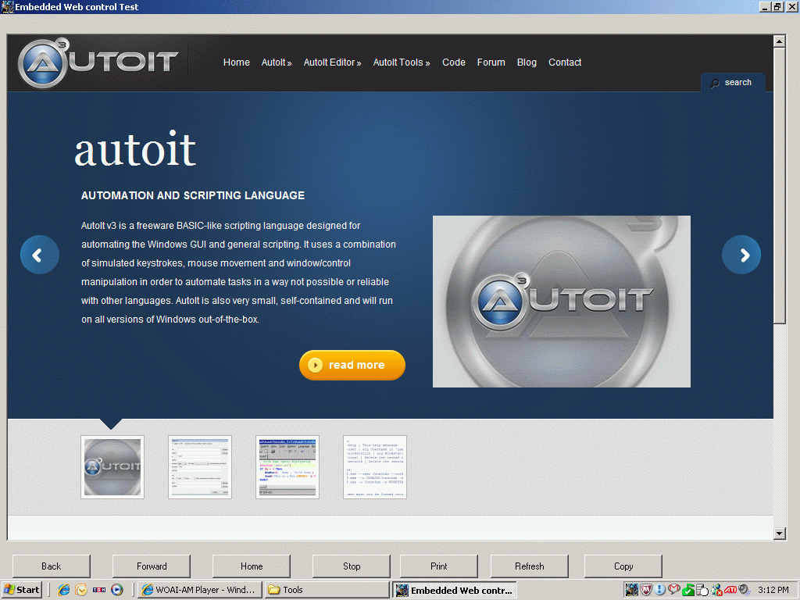Click the AutoIt logo in the header
This screenshot has height=600, width=800.
coord(98,62)
